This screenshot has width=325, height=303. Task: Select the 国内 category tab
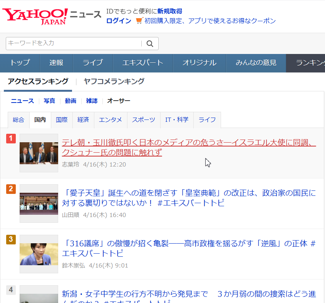(x=40, y=120)
